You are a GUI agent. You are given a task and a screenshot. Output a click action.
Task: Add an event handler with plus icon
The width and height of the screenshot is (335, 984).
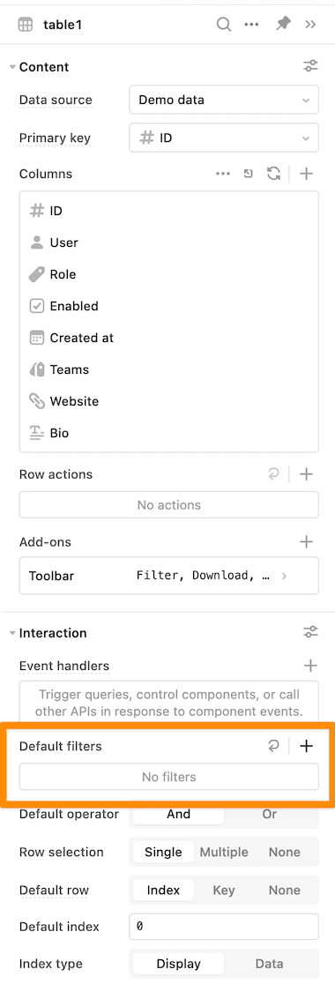[310, 665]
